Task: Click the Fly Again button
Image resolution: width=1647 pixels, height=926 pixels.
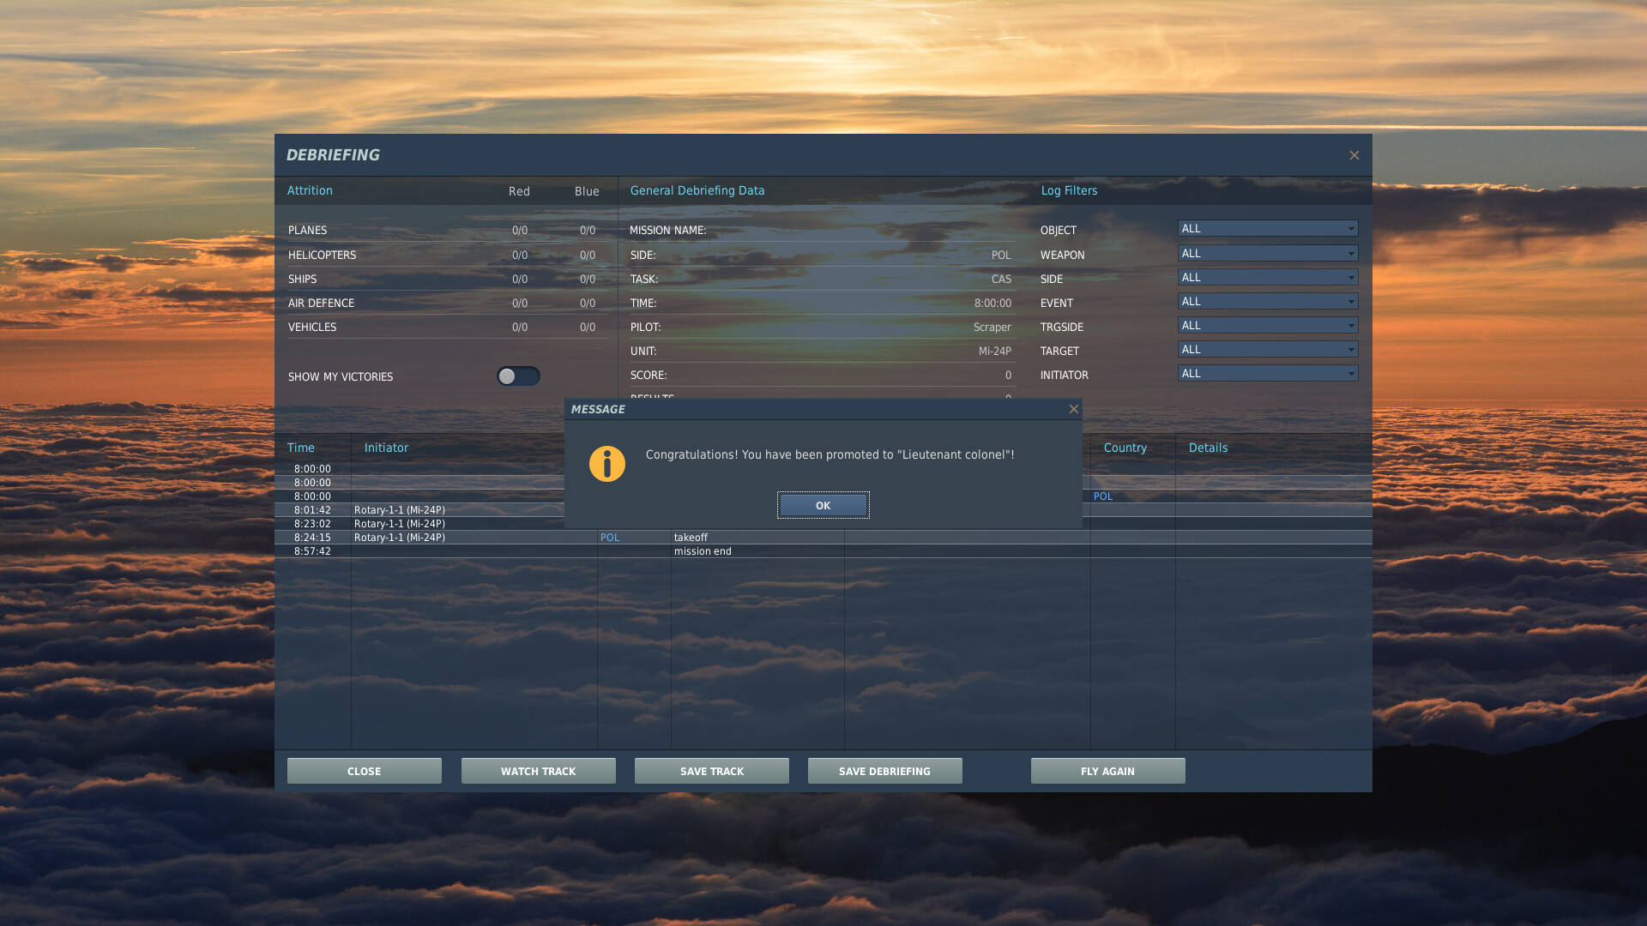Action: (1107, 771)
